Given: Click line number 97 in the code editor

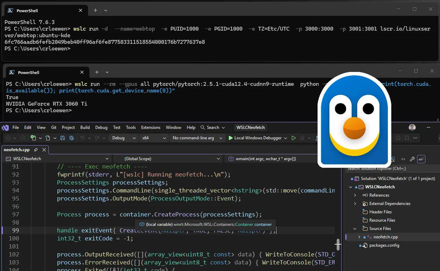Looking at the screenshot, I should tap(16, 215).
